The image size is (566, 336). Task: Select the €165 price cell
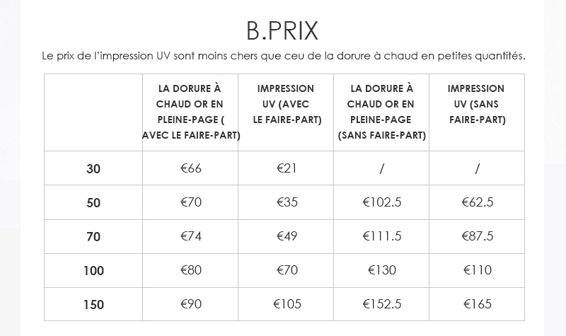pyautogui.click(x=477, y=304)
